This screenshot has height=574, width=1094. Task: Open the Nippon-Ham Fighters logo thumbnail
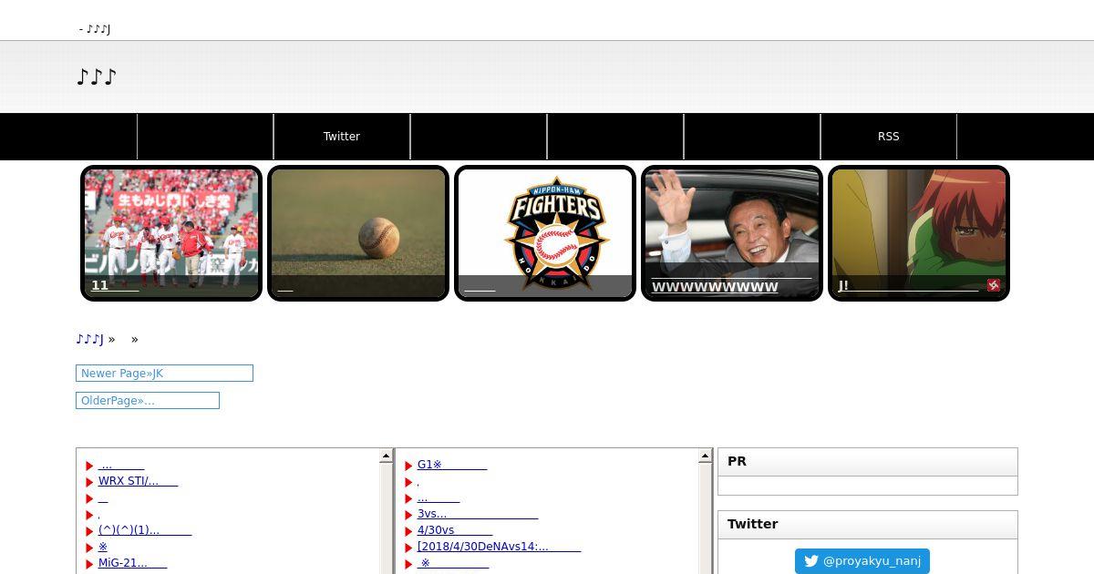click(x=545, y=233)
